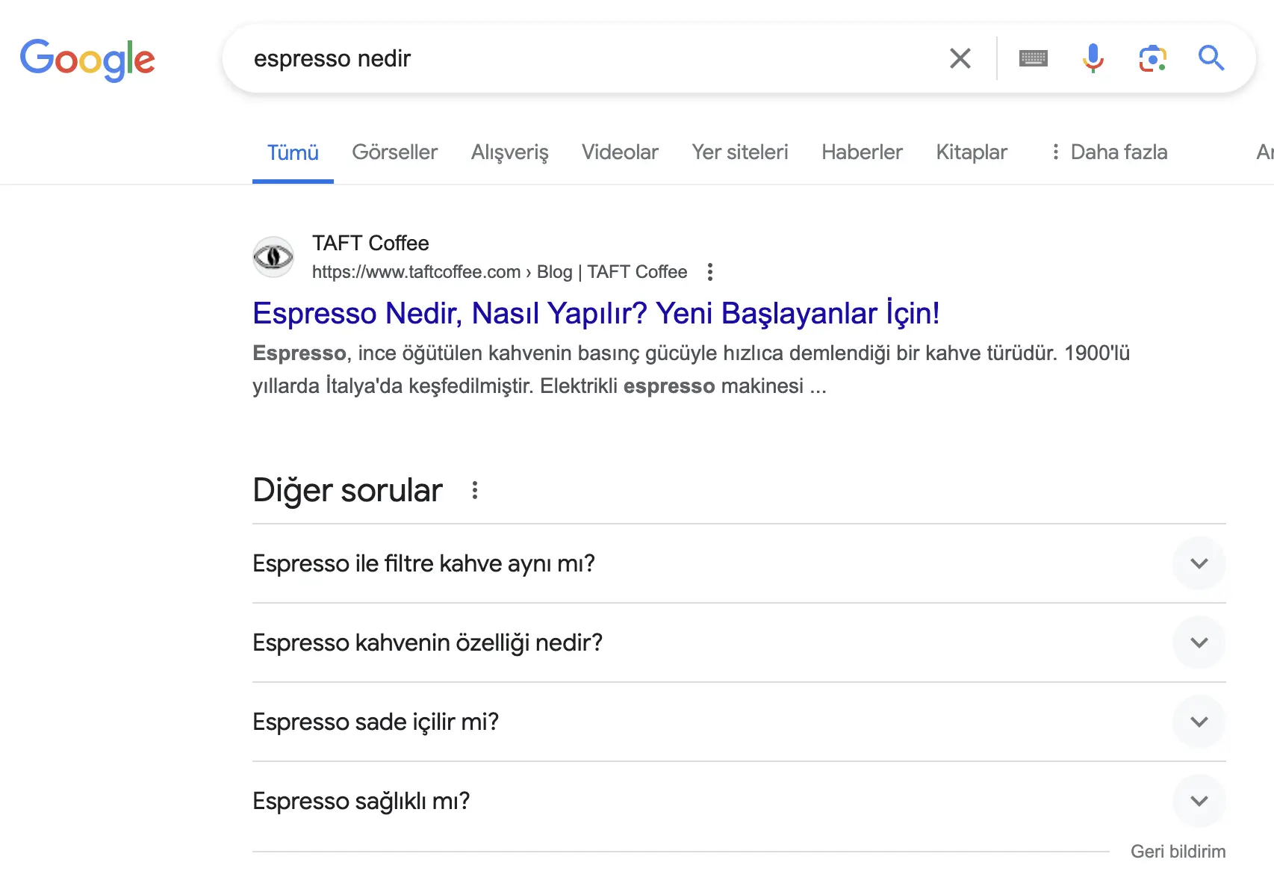Switch to the Görseller tab
The image size is (1274, 889).
pyautogui.click(x=394, y=152)
